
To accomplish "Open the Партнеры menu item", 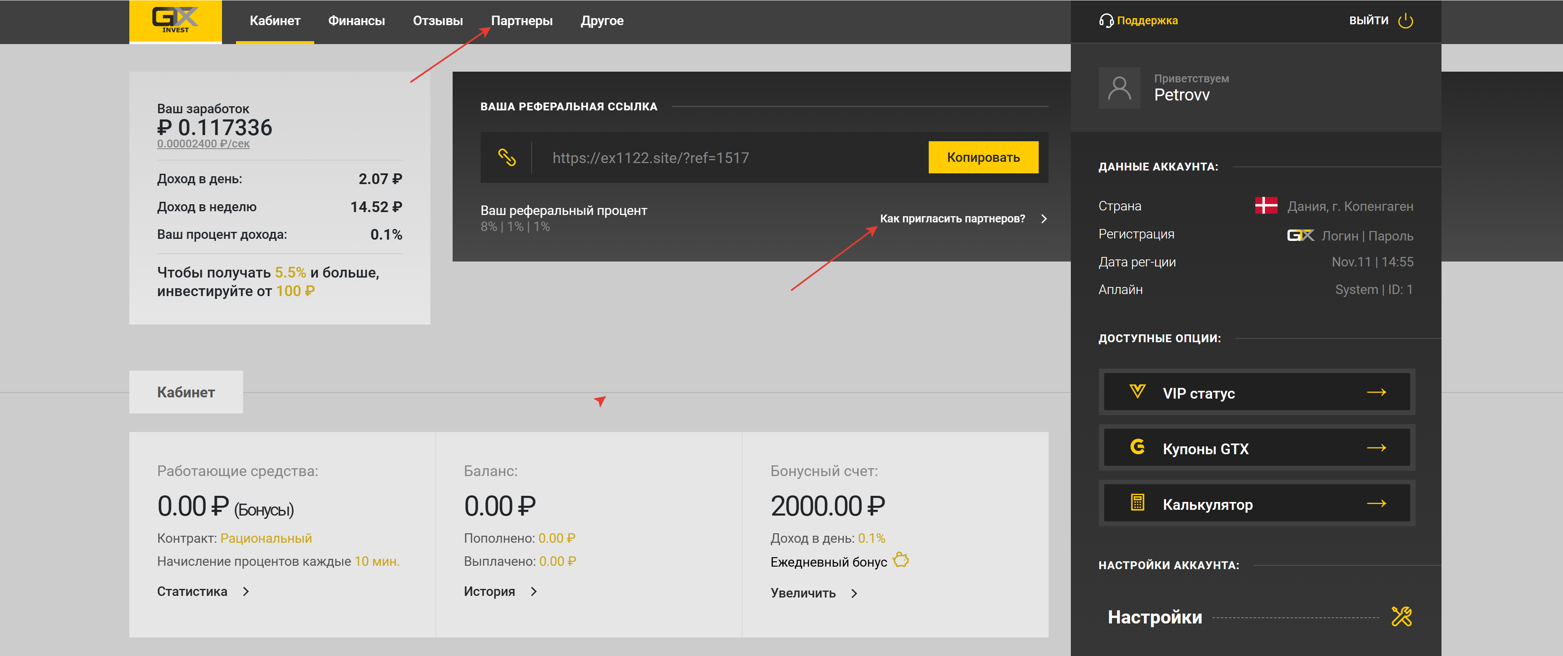I will pyautogui.click(x=521, y=21).
